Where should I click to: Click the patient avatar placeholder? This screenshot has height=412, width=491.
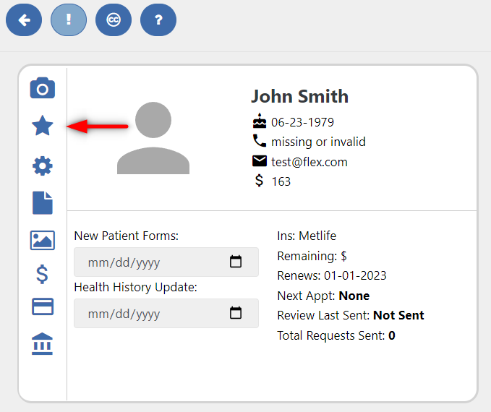point(153,138)
